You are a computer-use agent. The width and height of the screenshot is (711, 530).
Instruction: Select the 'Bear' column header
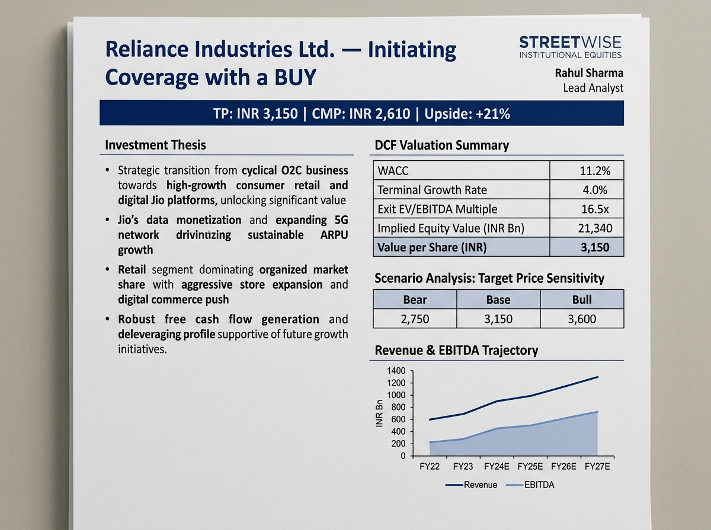[415, 299]
